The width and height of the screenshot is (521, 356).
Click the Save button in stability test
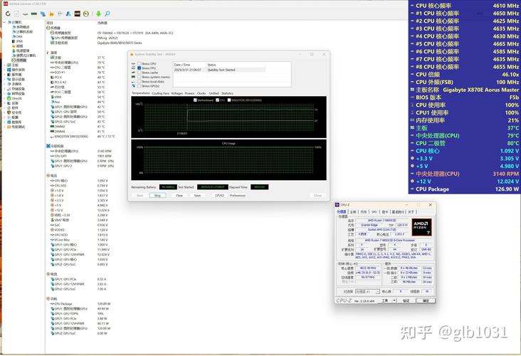197,196
